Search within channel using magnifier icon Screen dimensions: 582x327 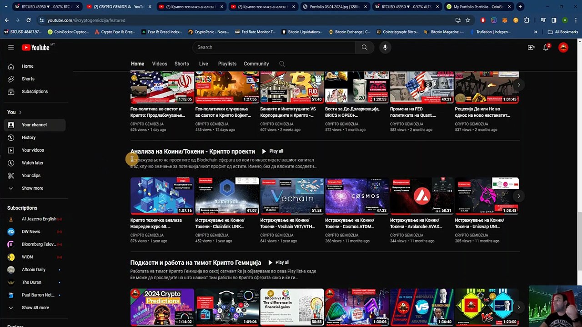tap(282, 64)
